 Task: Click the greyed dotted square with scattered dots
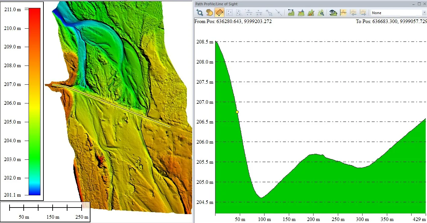pos(239,13)
